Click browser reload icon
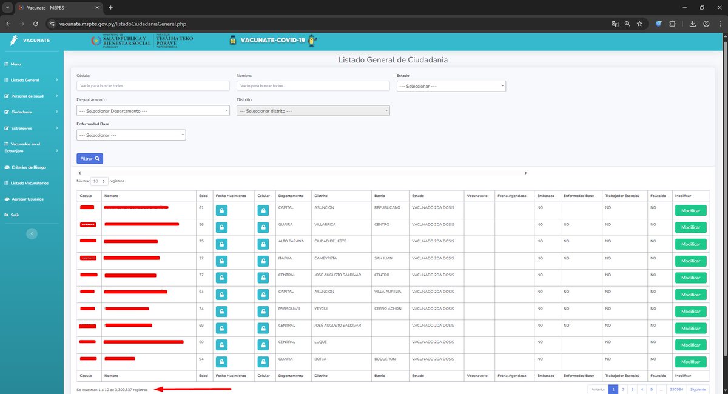728x394 pixels. (36, 24)
